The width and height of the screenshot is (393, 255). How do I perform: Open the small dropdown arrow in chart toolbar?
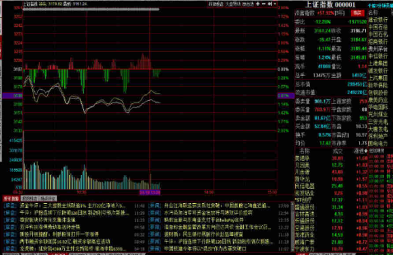(x=275, y=4)
